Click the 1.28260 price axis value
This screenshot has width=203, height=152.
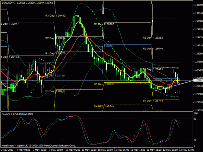point(198,53)
